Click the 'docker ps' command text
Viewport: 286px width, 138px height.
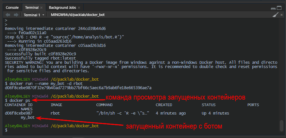pyautogui.click(x=17, y=101)
